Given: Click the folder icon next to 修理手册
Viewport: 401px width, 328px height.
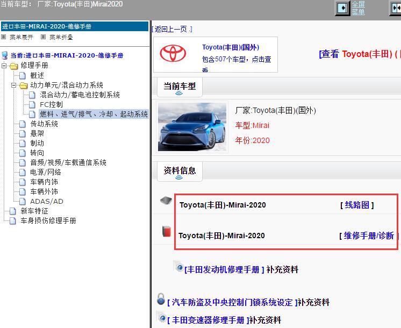Looking at the screenshot, I should [13, 66].
